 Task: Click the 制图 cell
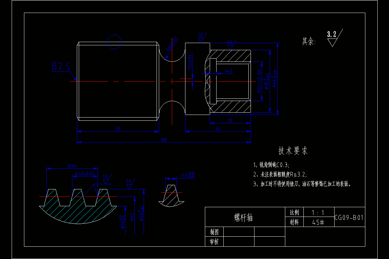214,232
